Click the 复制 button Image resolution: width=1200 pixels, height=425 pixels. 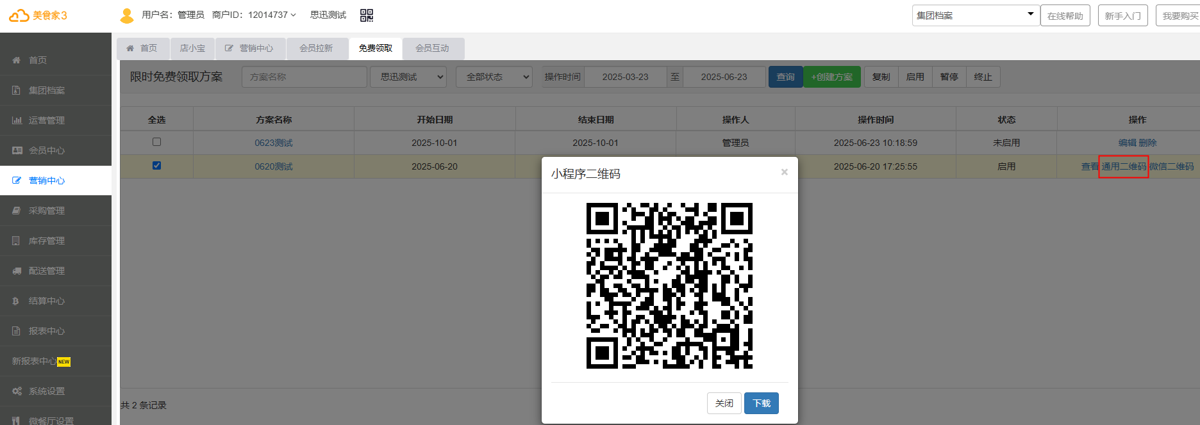coord(881,77)
